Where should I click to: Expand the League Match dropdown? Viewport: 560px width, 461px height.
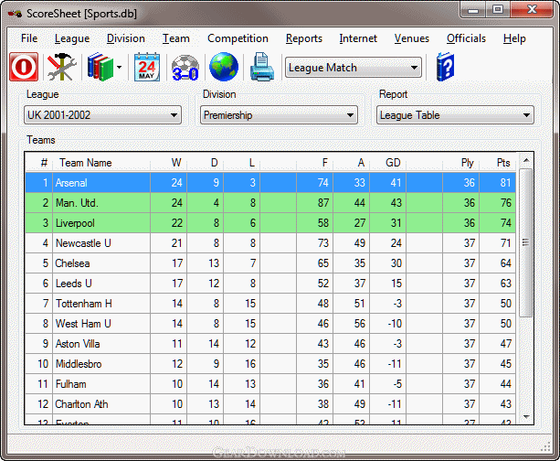[x=354, y=68]
